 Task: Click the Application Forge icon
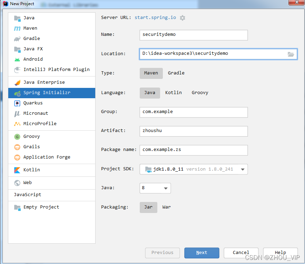17,158
